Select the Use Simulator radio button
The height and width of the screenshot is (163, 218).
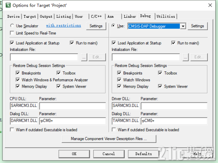click(x=12, y=26)
